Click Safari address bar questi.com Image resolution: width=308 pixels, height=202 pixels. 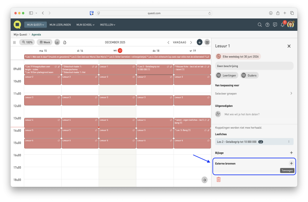pos(154,13)
